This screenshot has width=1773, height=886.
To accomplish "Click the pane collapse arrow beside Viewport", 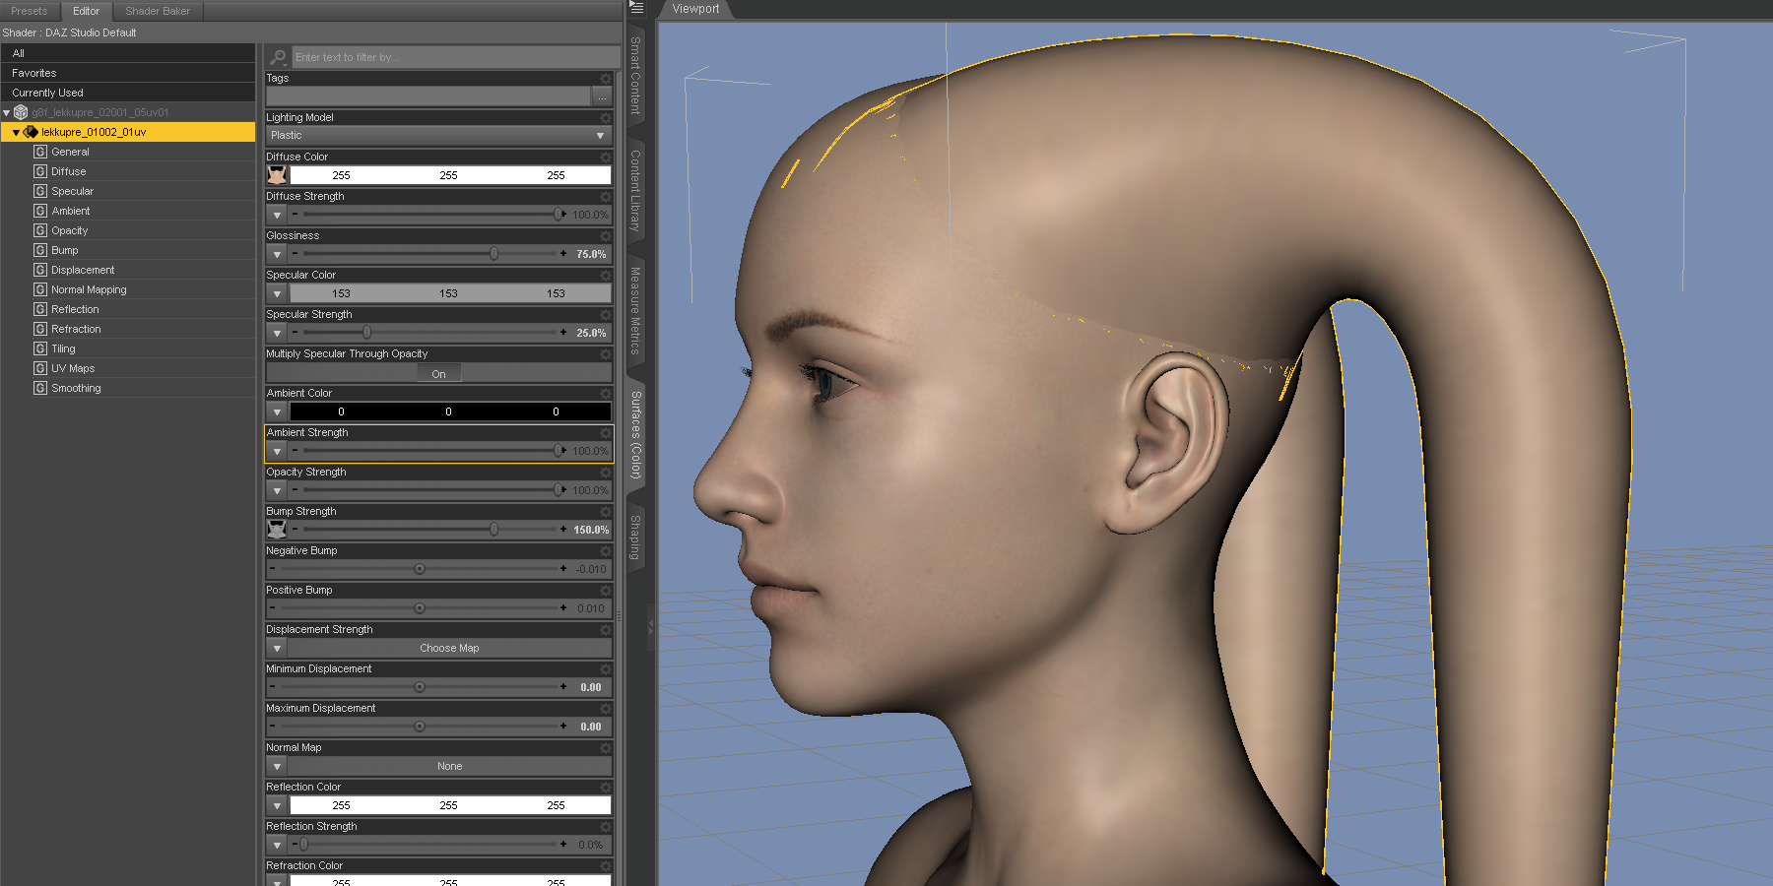I will point(650,625).
